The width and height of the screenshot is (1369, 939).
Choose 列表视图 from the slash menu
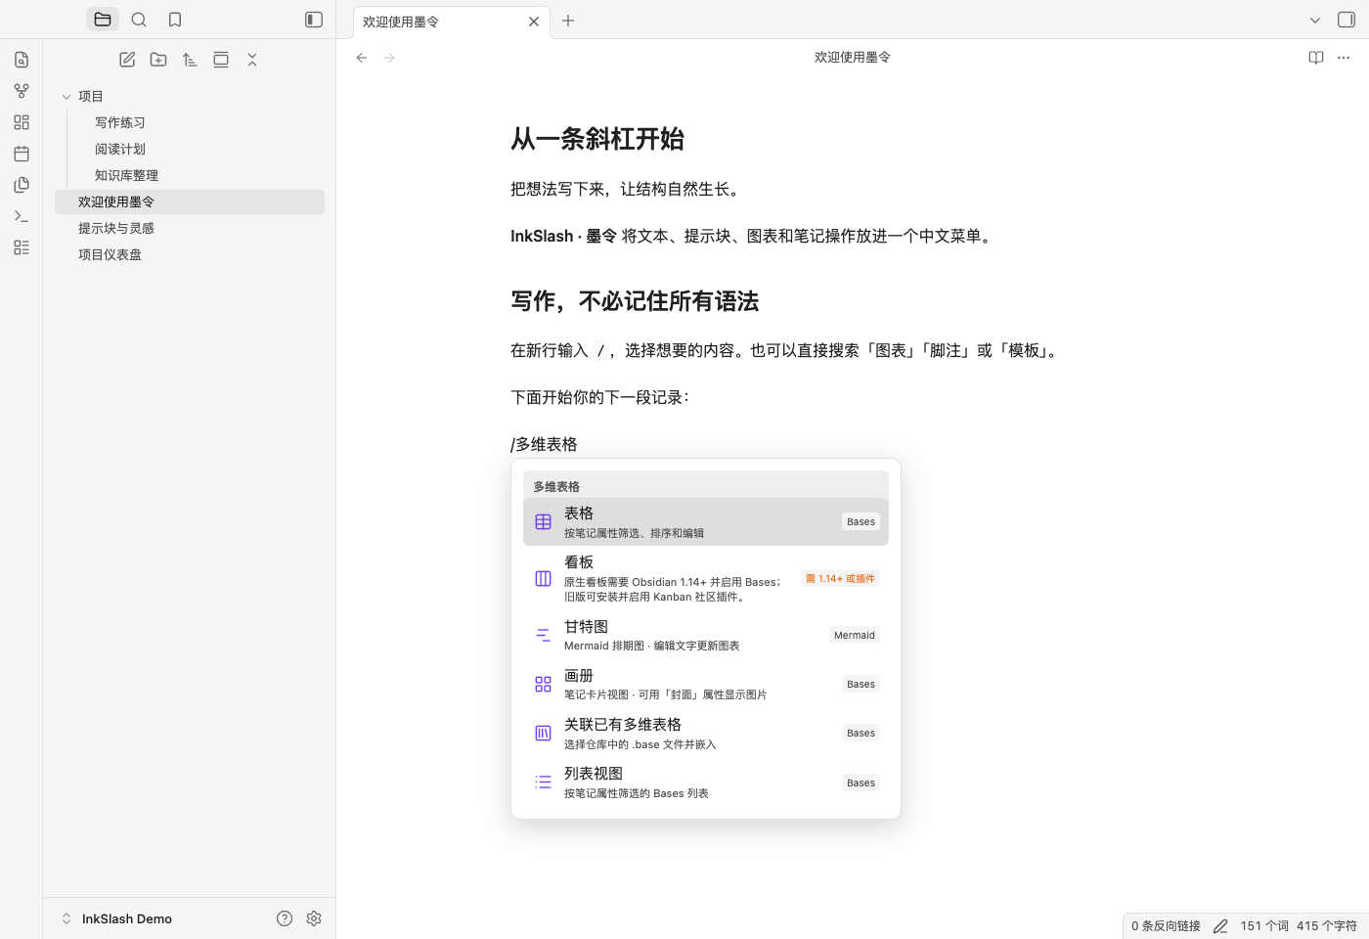(x=706, y=782)
